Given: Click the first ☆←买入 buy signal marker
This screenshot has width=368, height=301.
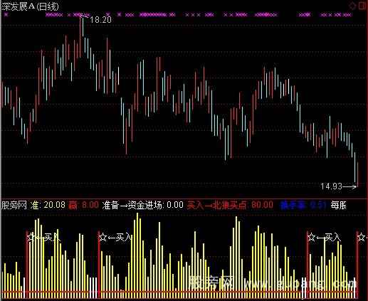Looking at the screenshot, I should coord(44,237).
